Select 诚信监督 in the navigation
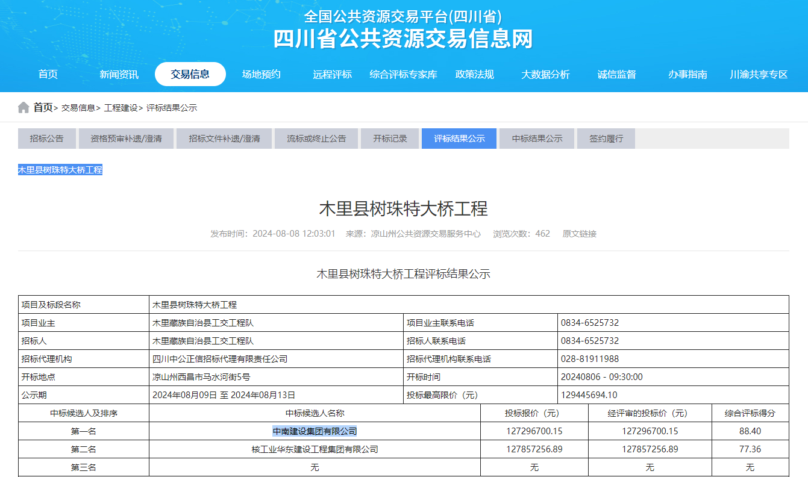Viewport: 808px width, 477px height. click(x=616, y=74)
